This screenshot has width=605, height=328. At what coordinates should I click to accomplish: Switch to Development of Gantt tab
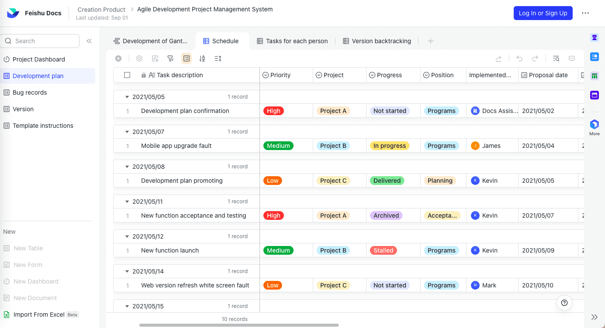click(x=150, y=41)
